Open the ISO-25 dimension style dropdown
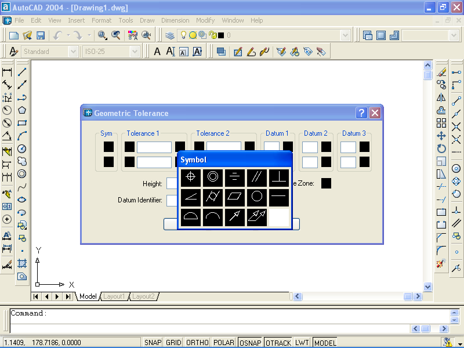The image size is (464, 348). (x=135, y=52)
